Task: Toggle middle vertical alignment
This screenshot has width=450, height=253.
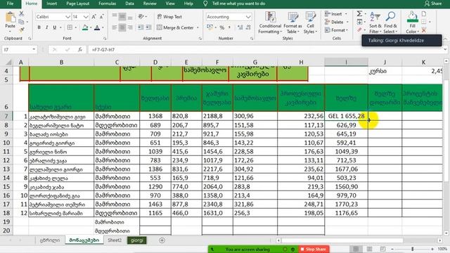Action: (x=122, y=17)
